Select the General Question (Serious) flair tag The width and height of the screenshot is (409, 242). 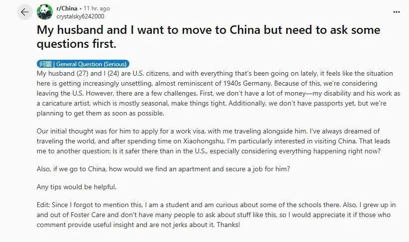pyautogui.click(x=83, y=64)
